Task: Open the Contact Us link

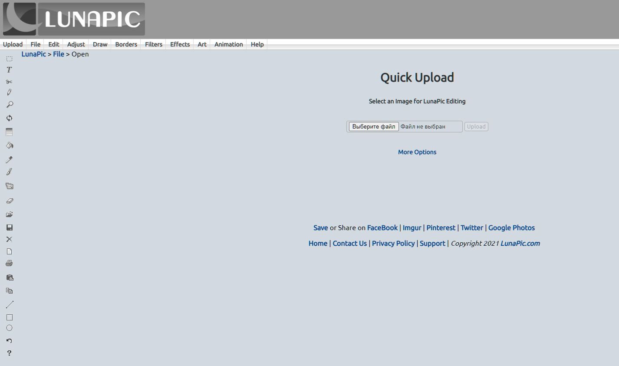Action: pyautogui.click(x=350, y=243)
